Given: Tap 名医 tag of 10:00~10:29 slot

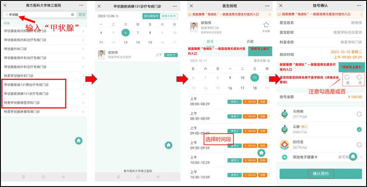Looking at the screenshot, I should pyautogui.click(x=262, y=160).
